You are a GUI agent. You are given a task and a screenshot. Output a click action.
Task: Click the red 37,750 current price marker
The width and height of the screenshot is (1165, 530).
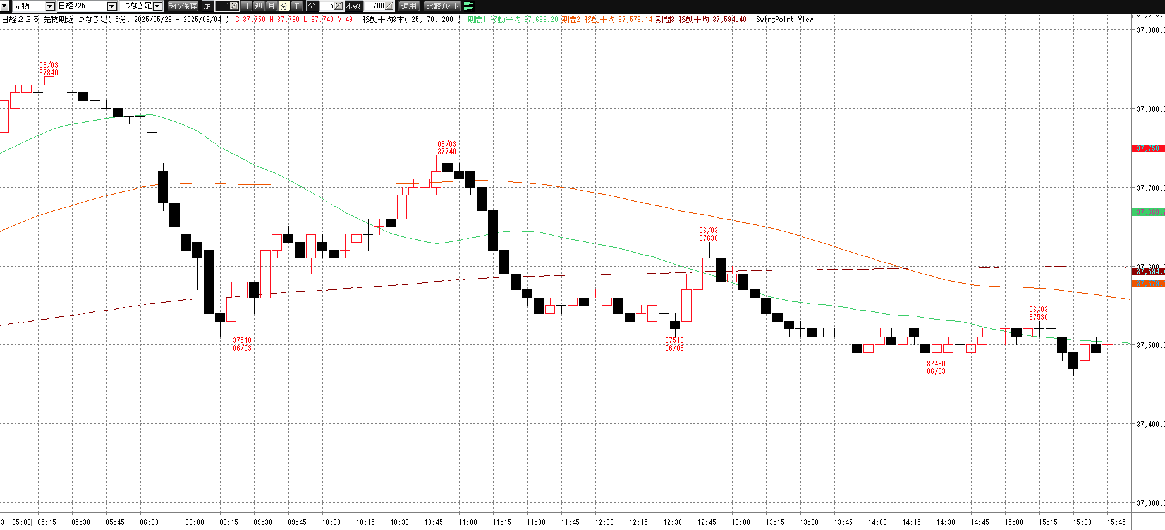pos(1147,148)
